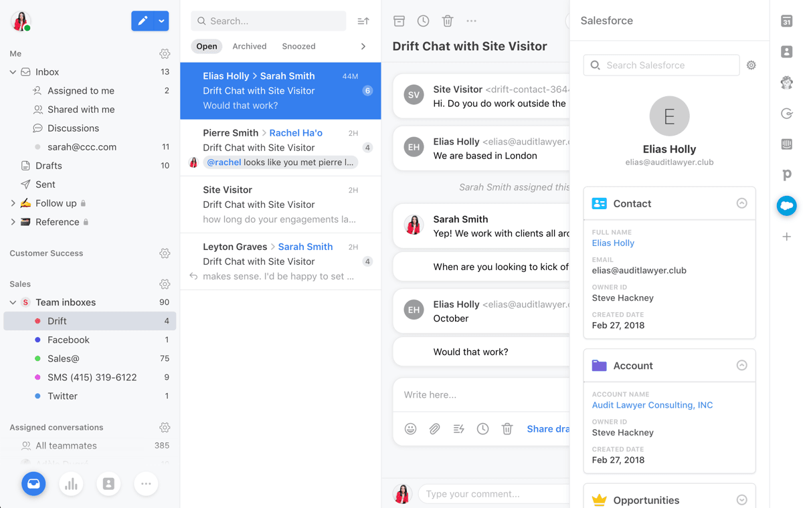Switch to the Snoozed tab
This screenshot has height=508, width=803.
298,46
